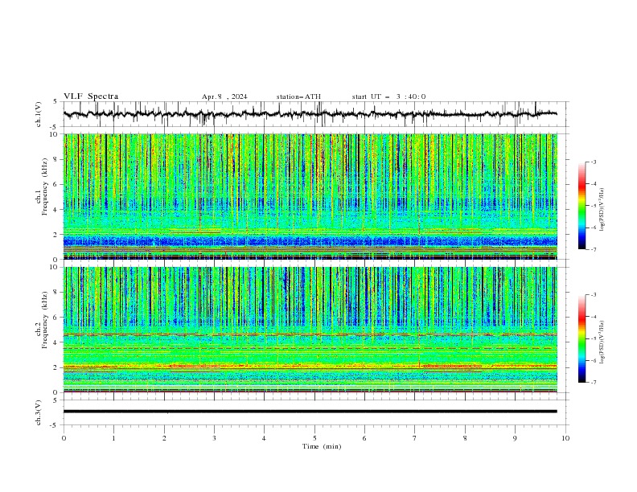Click the 'ch.1(V)' waveform axis label

[x=39, y=114]
